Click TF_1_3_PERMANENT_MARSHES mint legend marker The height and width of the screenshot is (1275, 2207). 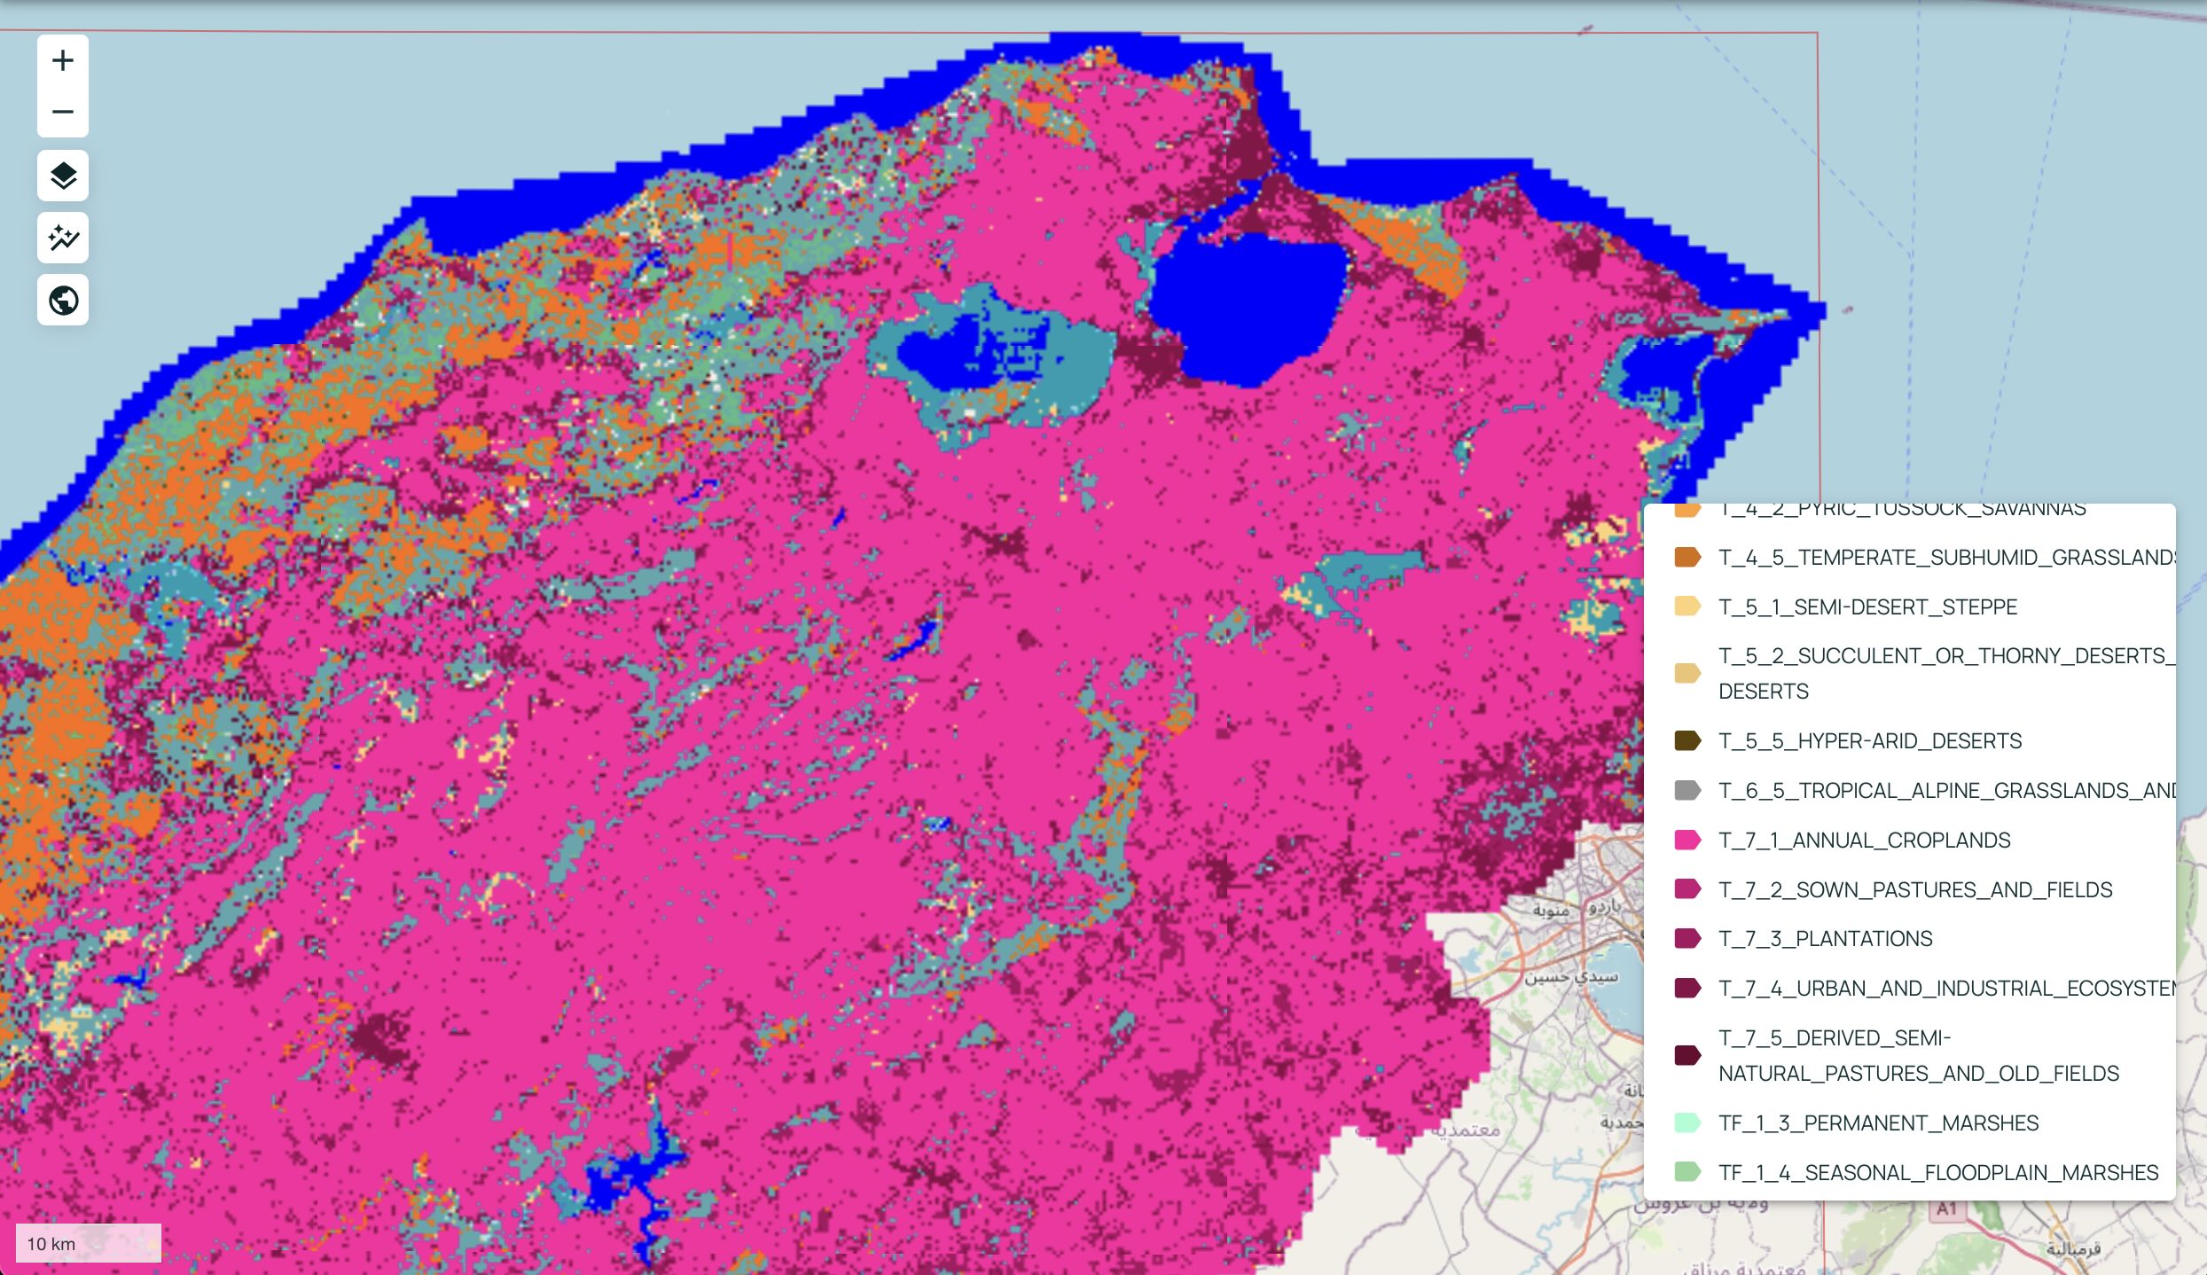click(1687, 1122)
